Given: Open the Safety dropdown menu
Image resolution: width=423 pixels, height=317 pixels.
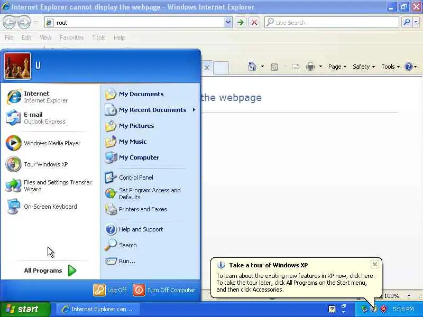Looking at the screenshot, I should pos(364,67).
